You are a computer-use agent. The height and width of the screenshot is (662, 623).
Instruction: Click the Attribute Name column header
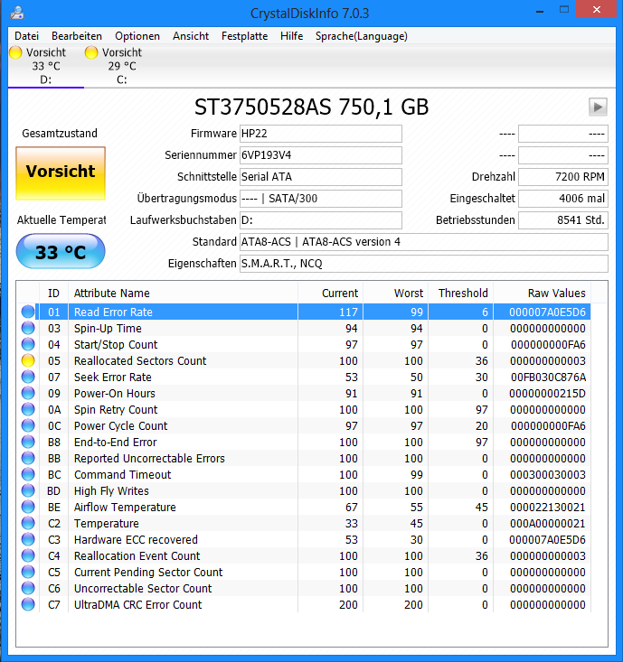click(x=183, y=293)
